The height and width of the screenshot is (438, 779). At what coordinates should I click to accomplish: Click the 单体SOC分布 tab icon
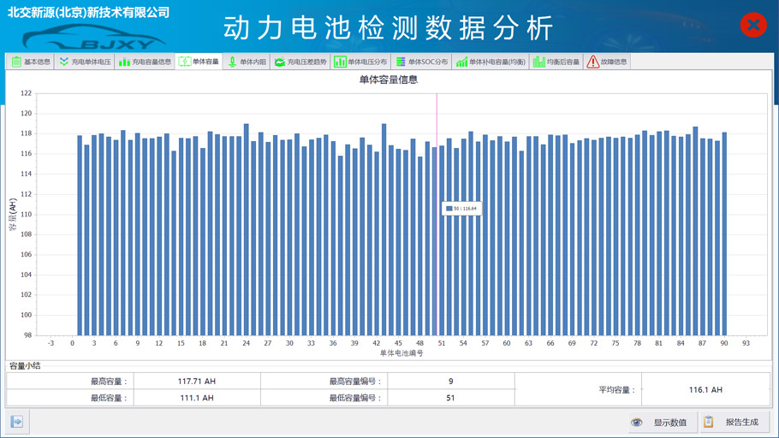[x=401, y=62]
